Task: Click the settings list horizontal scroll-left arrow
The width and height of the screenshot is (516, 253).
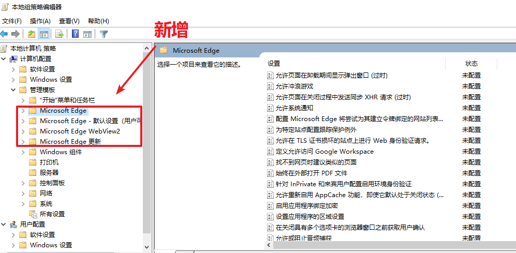Action: [269, 245]
